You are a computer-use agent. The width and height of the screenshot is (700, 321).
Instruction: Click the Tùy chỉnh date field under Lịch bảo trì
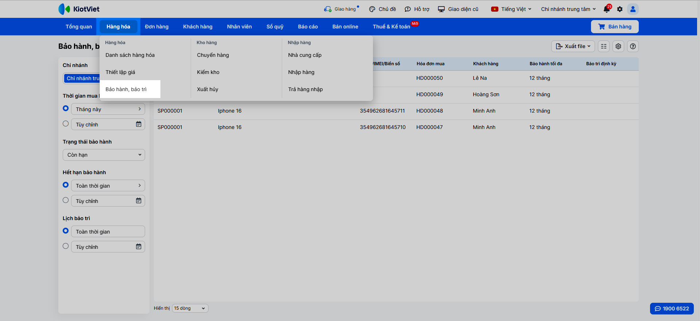(108, 247)
